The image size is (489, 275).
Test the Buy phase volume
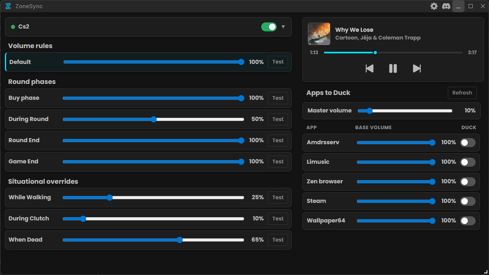[x=278, y=98]
